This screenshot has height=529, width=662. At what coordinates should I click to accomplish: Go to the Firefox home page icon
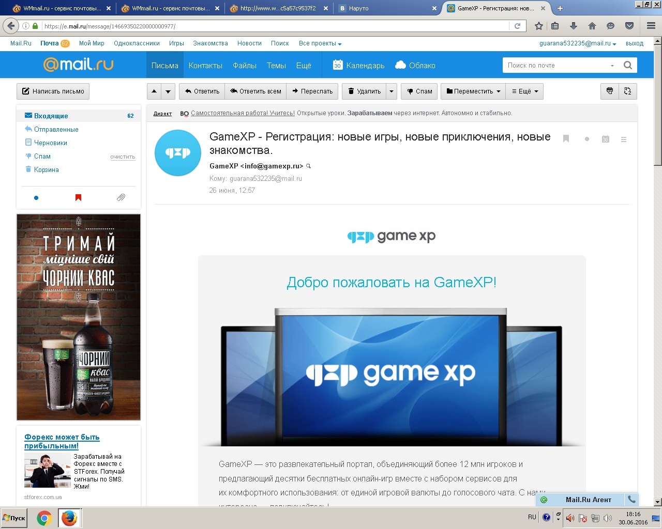(x=592, y=26)
